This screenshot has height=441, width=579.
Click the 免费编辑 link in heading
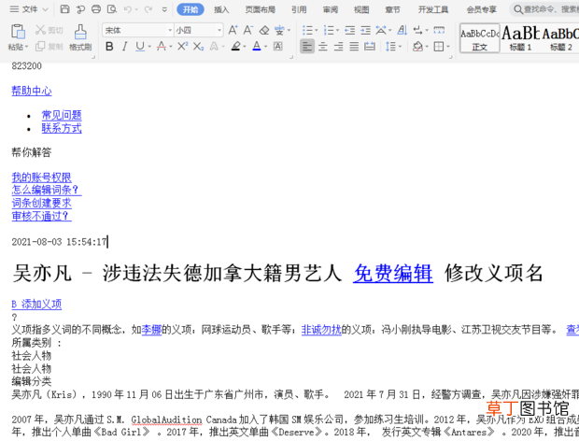393,274
